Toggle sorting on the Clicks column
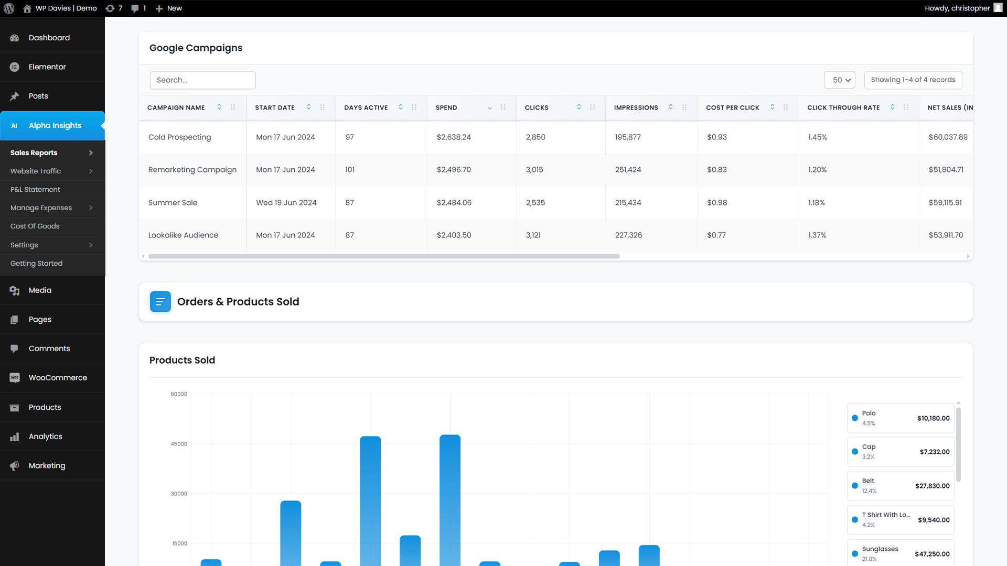The height and width of the screenshot is (566, 1007). click(579, 107)
